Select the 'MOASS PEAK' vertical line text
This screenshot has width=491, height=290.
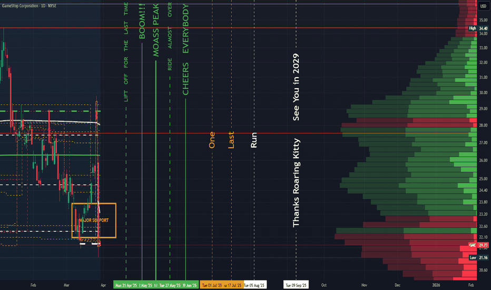155,30
